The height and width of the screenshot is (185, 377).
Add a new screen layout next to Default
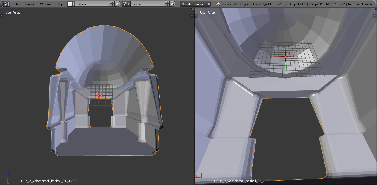(112, 4)
